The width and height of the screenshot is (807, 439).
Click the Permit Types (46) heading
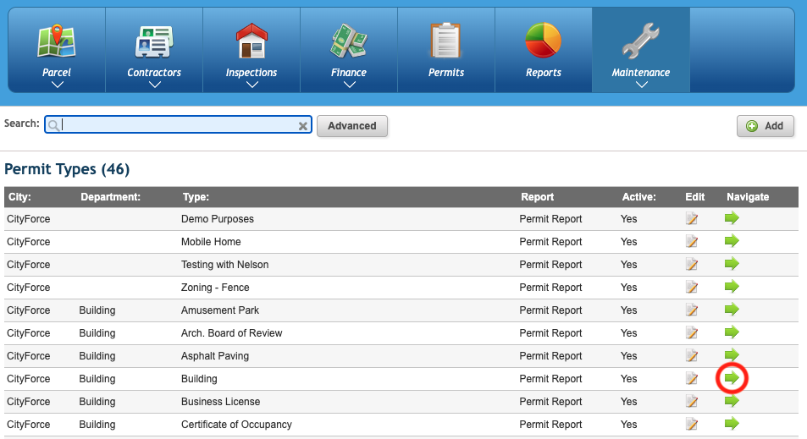pyautogui.click(x=67, y=169)
